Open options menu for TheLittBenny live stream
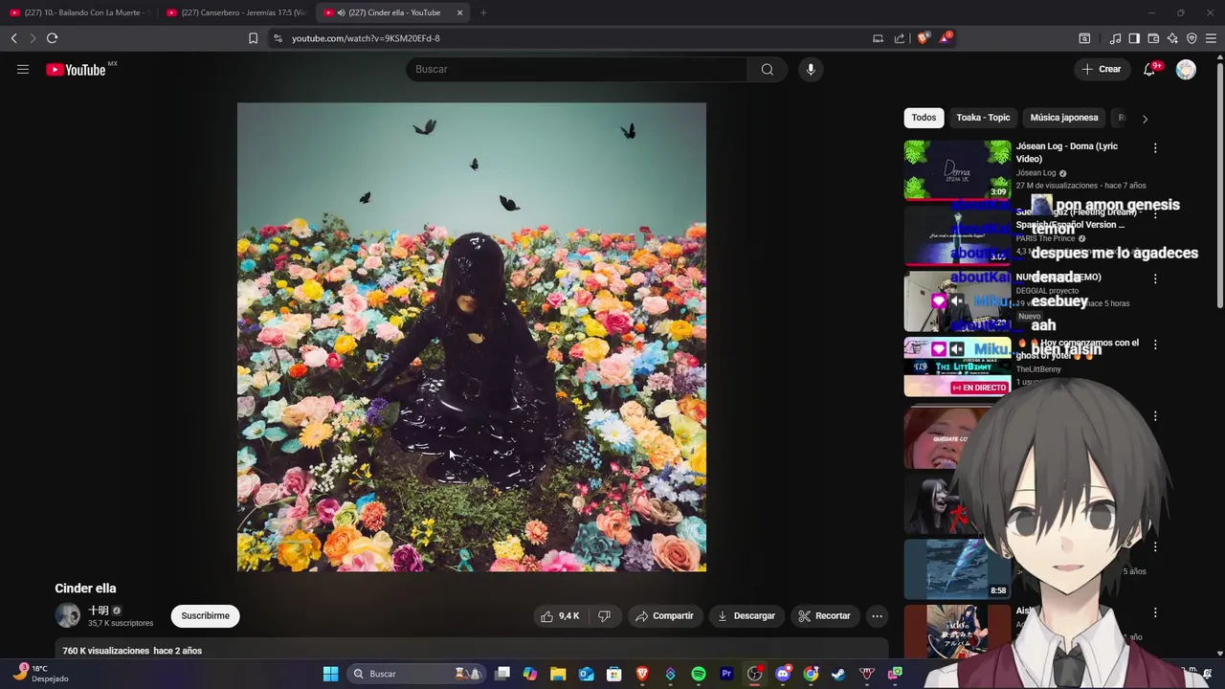The width and height of the screenshot is (1225, 689). coord(1155,344)
